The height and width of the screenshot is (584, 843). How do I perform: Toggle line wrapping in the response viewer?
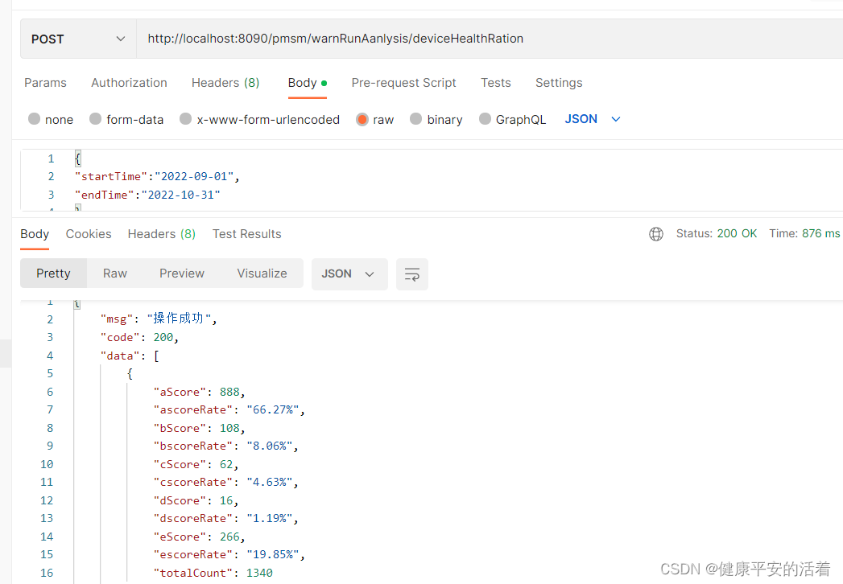(411, 274)
